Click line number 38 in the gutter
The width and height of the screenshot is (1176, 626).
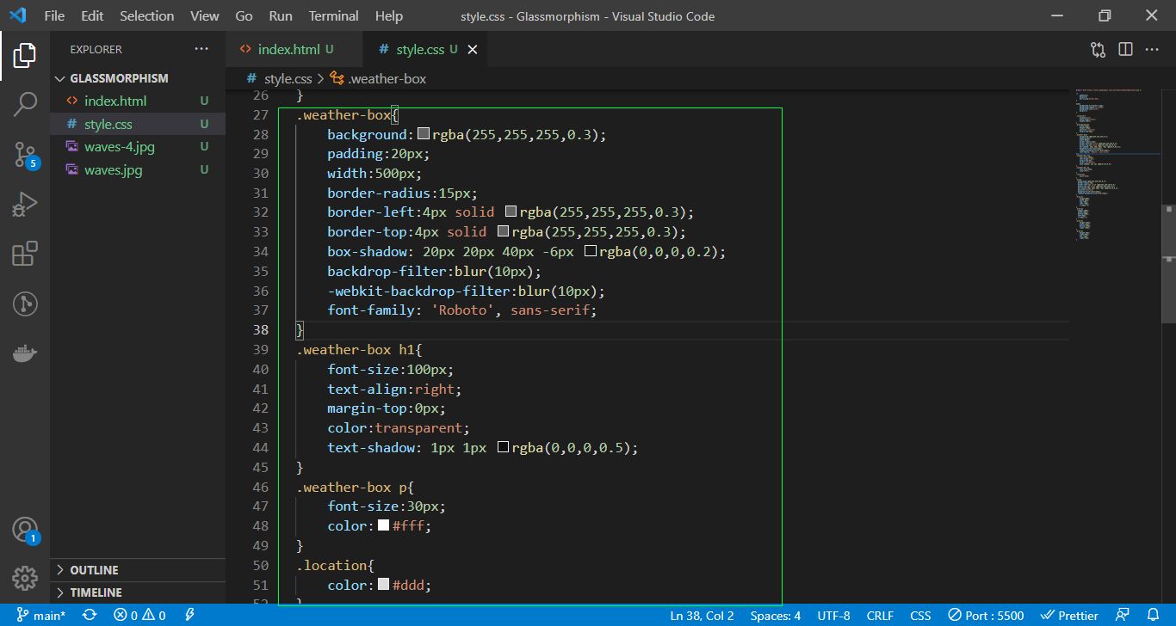(x=261, y=330)
